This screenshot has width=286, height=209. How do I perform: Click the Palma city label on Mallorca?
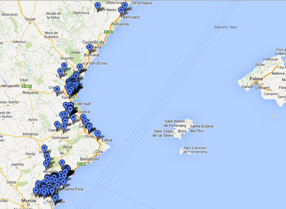coord(256,79)
